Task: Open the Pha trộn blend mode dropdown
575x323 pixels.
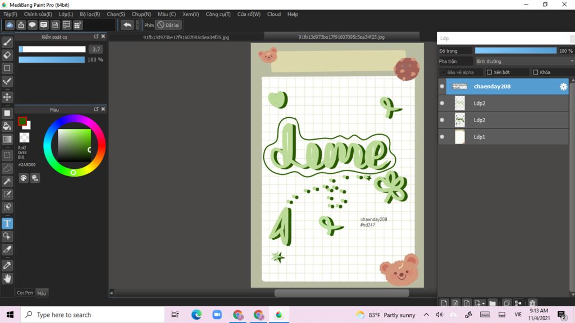Action: pyautogui.click(x=524, y=61)
